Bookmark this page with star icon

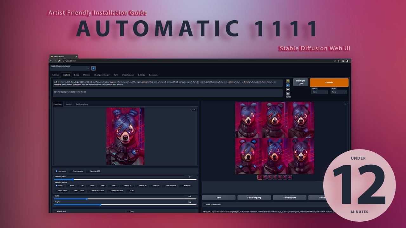click(339, 61)
